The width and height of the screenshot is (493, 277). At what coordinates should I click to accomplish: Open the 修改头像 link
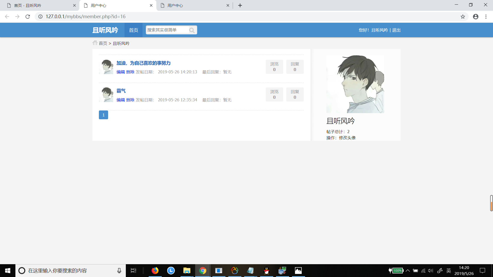[x=347, y=138]
